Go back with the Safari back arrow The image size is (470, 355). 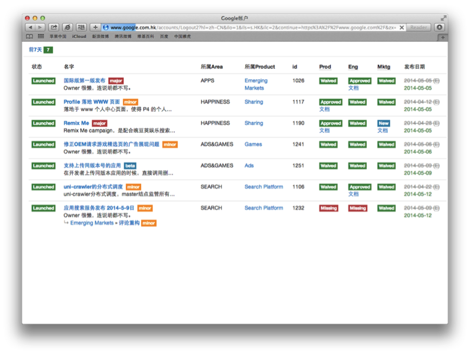pyautogui.click(x=30, y=27)
